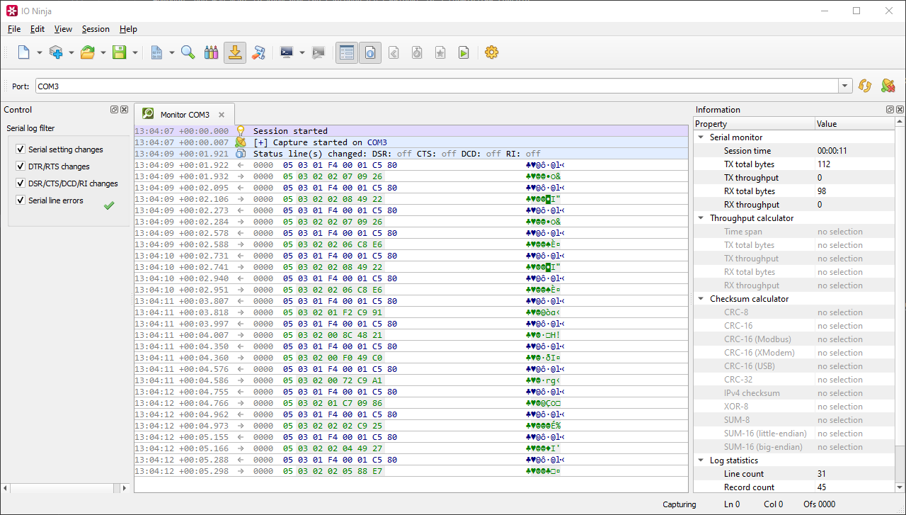Click the New Session document icon
Screen dimensions: 906x515
(x=24, y=52)
